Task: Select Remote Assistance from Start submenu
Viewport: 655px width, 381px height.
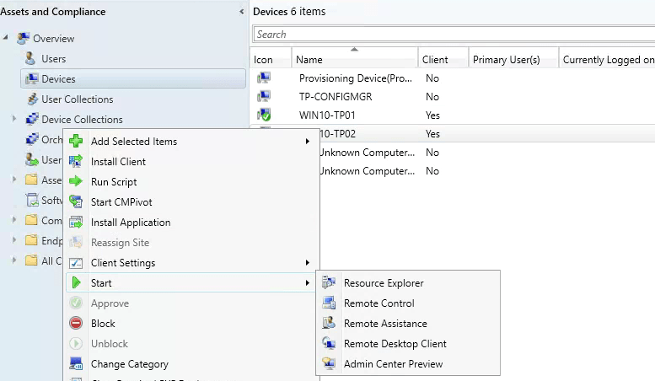Action: tap(385, 324)
